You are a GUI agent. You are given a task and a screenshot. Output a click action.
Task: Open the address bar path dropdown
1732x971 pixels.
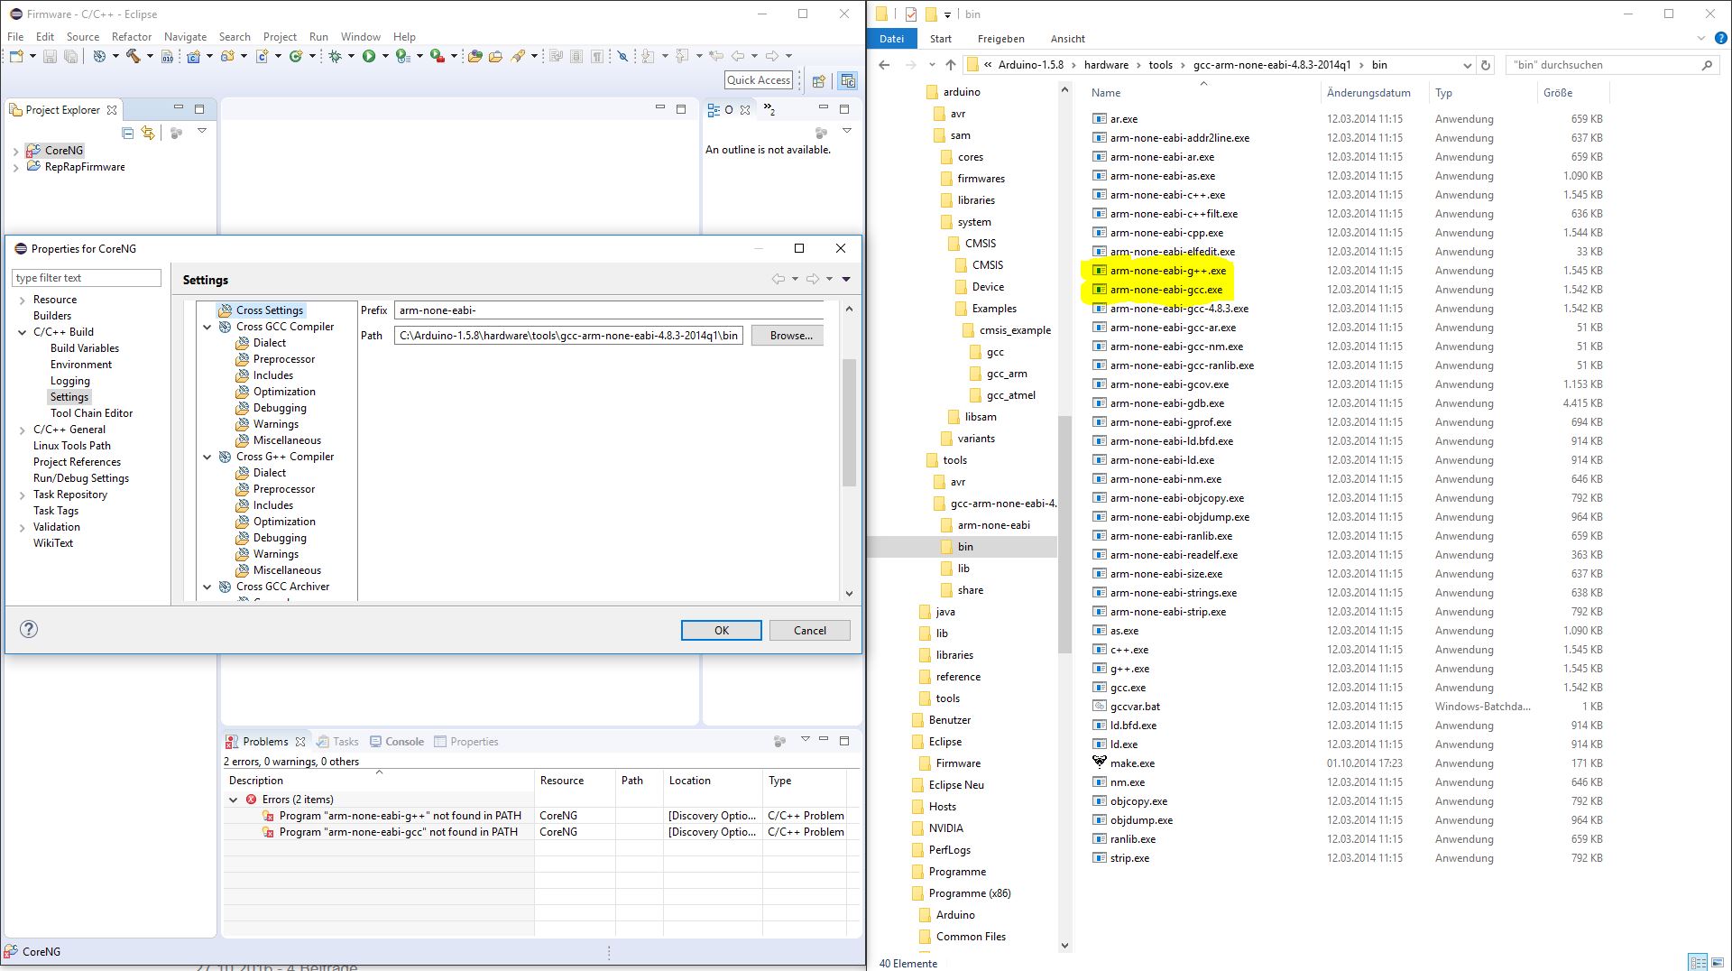click(1468, 65)
